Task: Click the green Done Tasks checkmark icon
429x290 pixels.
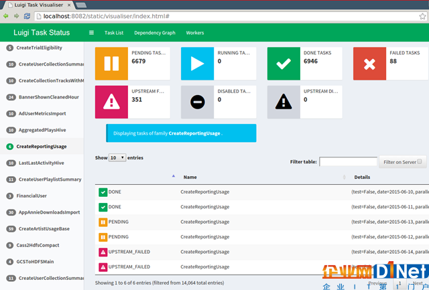Action: click(x=284, y=64)
